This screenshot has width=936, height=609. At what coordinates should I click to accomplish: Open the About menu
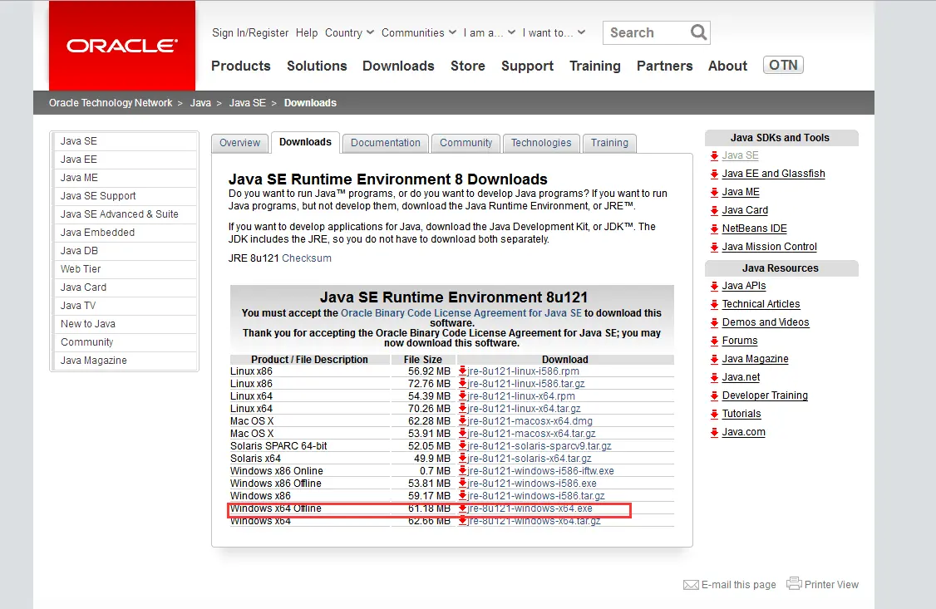(727, 66)
